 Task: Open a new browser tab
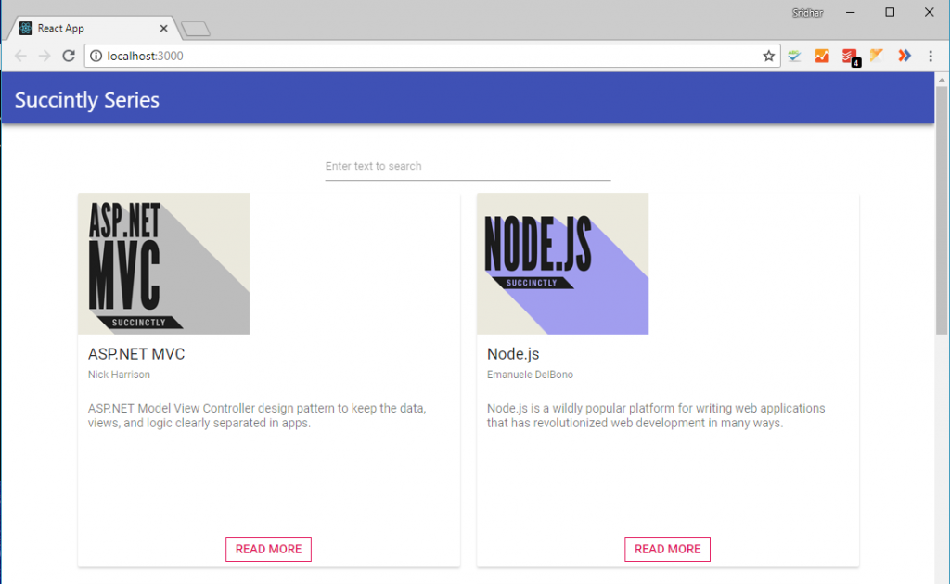tap(196, 29)
